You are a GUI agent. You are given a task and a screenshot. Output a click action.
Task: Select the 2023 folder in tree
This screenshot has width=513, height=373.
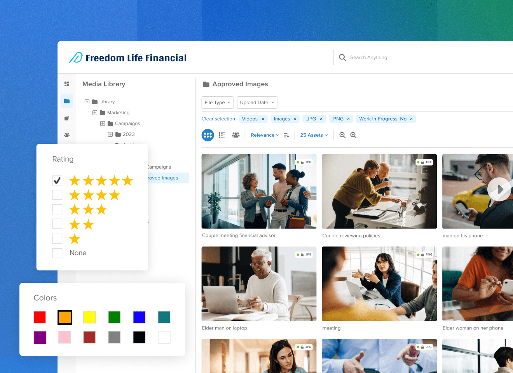[125, 134]
